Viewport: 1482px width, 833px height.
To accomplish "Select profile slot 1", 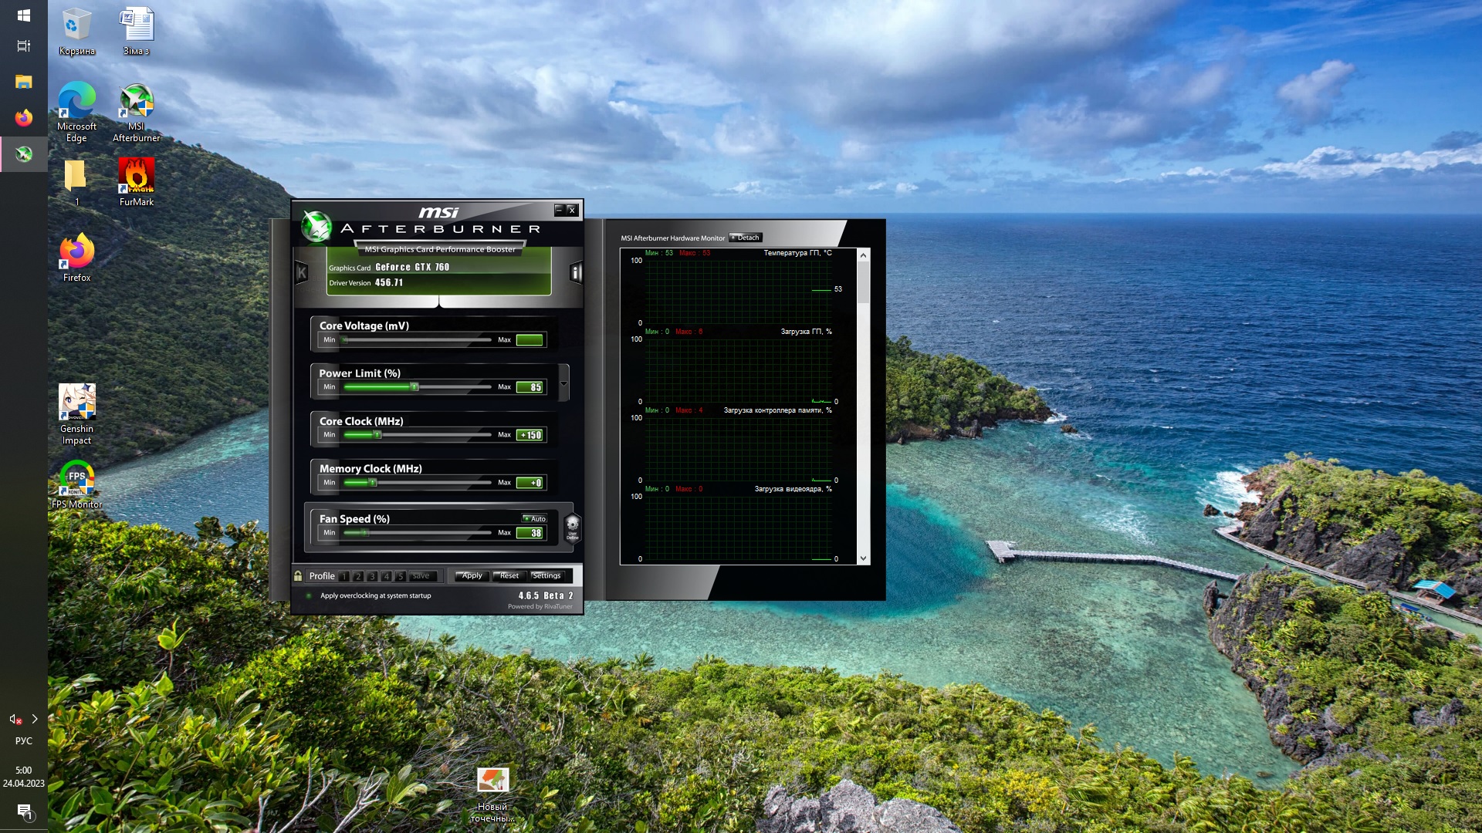I will click(x=344, y=576).
